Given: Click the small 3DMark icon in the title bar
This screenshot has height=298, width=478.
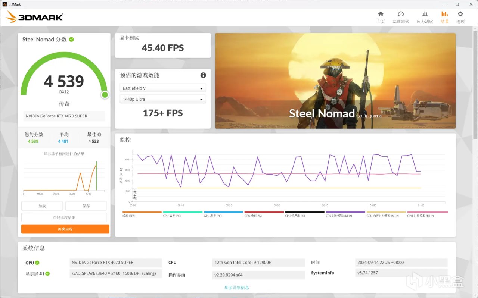Looking at the screenshot, I should point(4,4).
